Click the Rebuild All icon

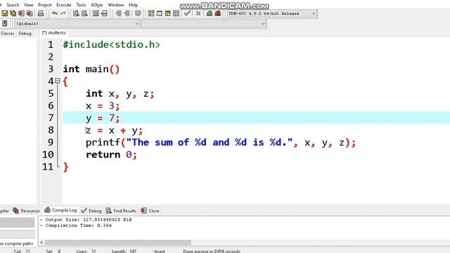point(176,13)
